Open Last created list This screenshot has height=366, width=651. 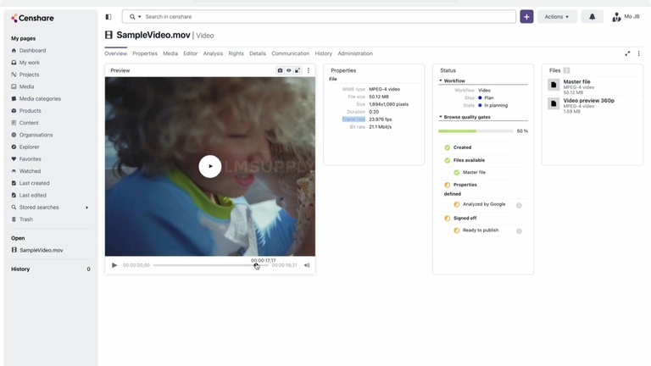tap(34, 183)
